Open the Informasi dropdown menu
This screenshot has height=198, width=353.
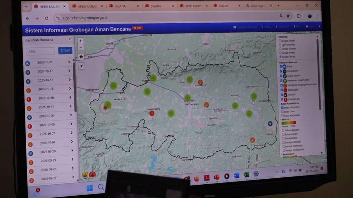[x=283, y=27]
